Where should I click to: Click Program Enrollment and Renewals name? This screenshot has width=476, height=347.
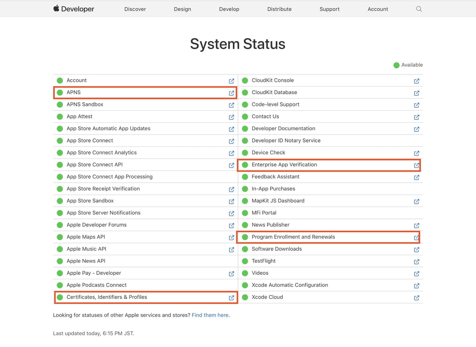pyautogui.click(x=294, y=237)
